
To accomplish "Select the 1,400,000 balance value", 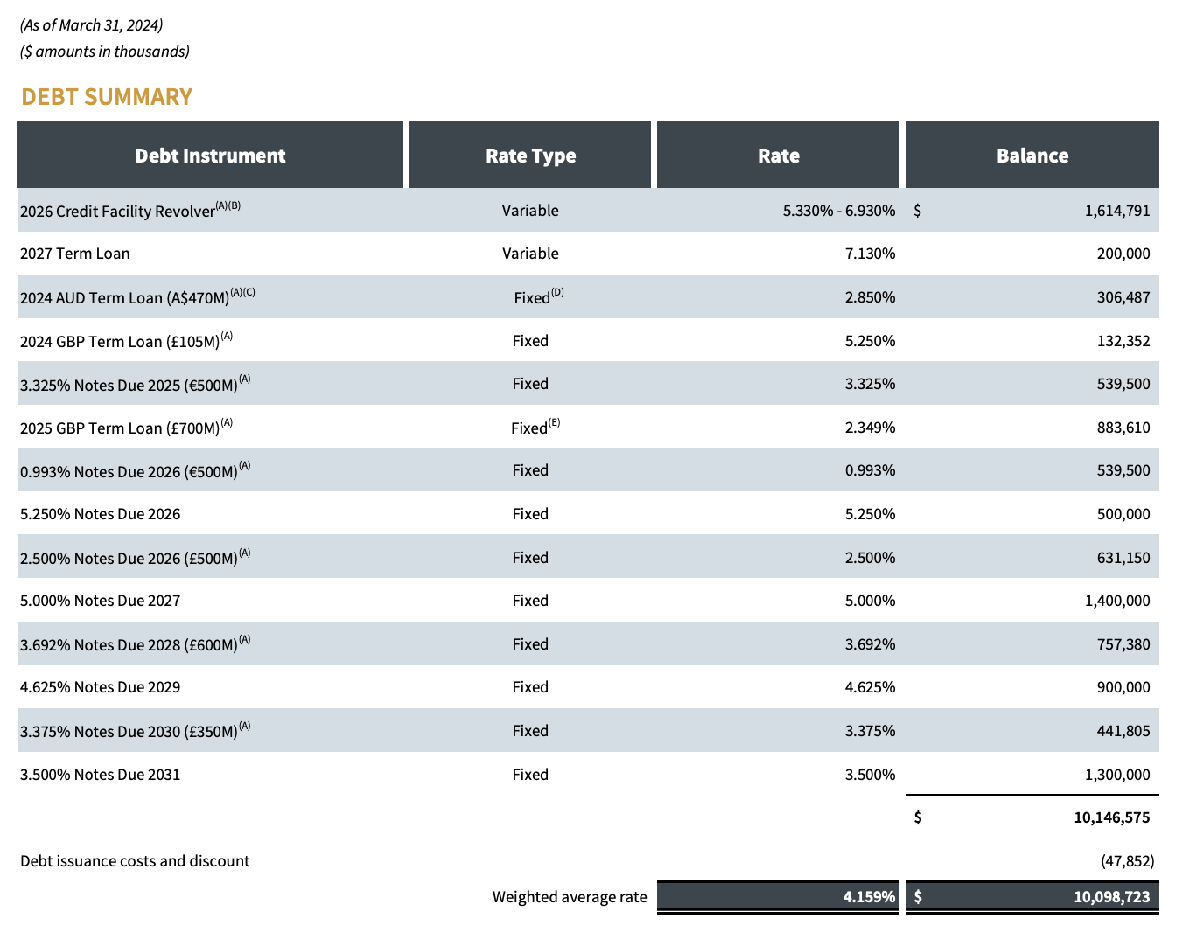I will 1116,601.
